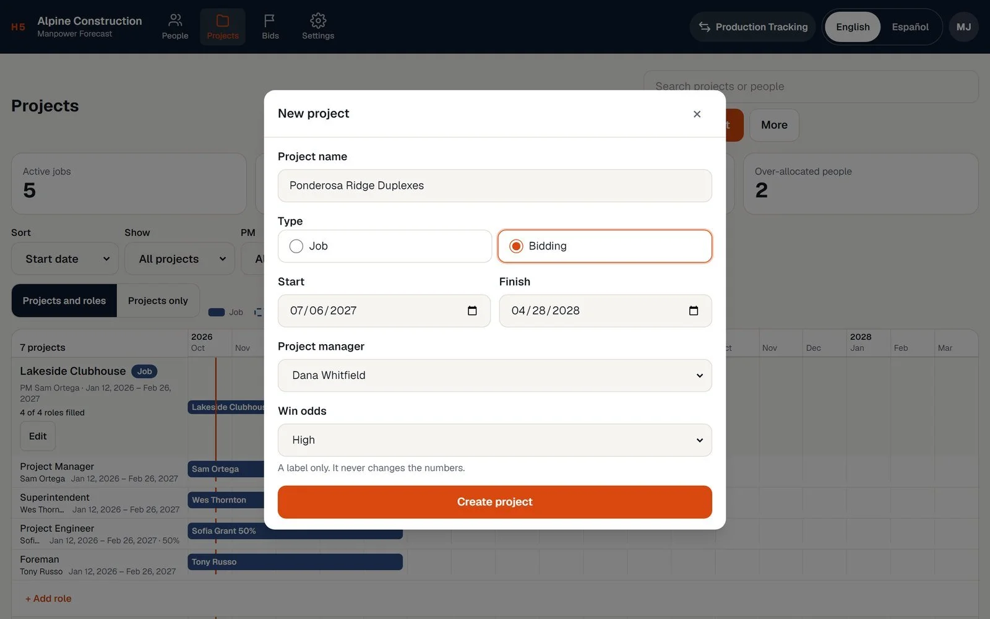Image resolution: width=990 pixels, height=619 pixels.
Task: Open the People section icon
Action: 175,20
